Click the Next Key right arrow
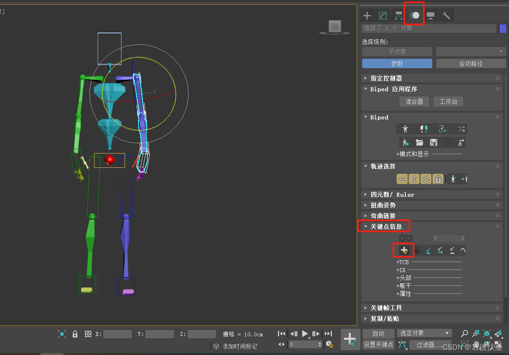 click(x=409, y=238)
